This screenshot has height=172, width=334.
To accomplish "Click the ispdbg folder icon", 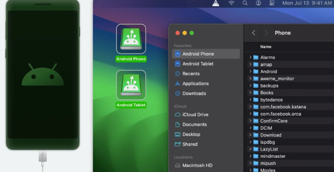I will [256, 142].
